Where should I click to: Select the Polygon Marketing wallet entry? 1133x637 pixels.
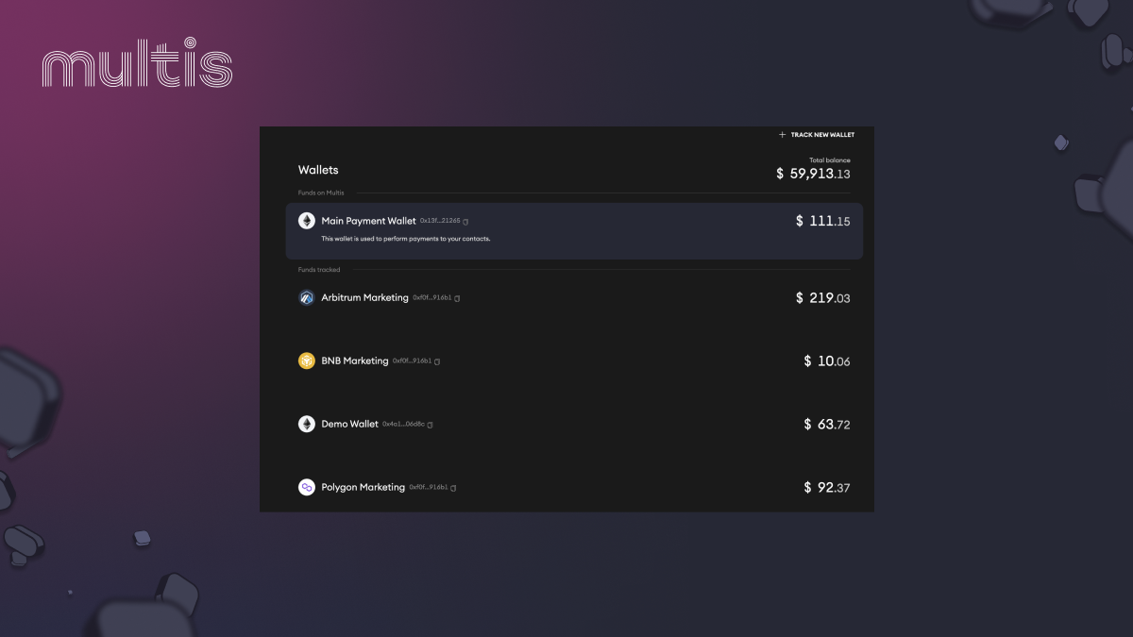[574, 488]
